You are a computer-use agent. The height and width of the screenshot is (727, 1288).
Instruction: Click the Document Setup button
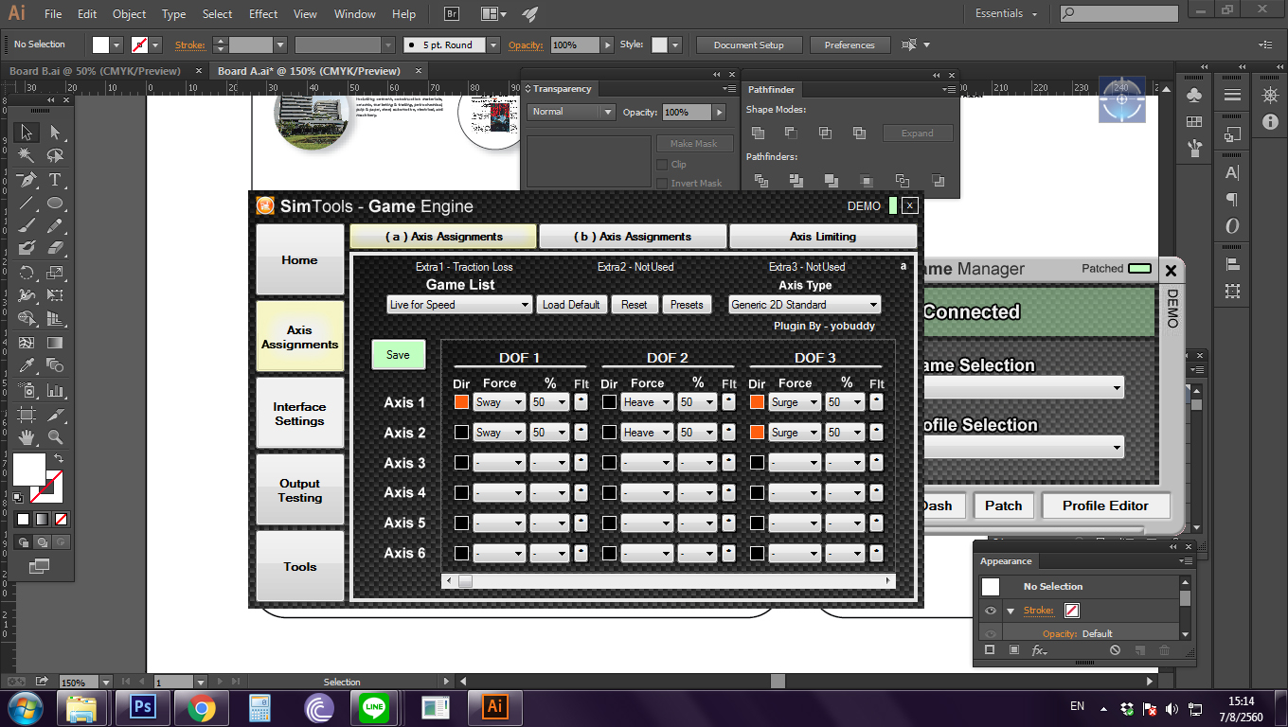748,44
